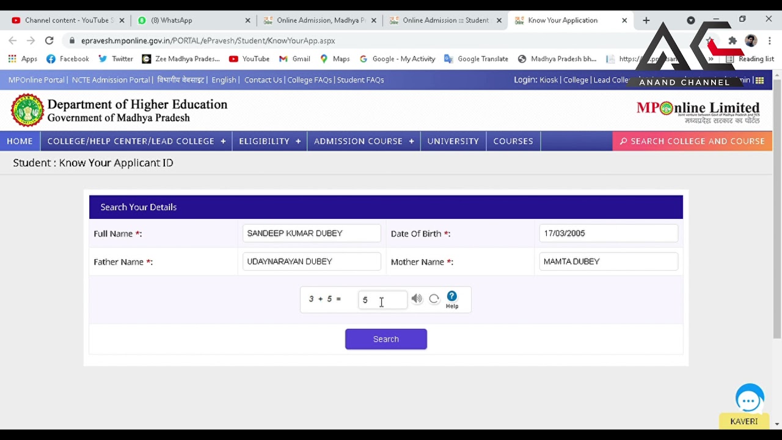The height and width of the screenshot is (440, 782).
Task: Expand Admission Course menu
Action: (364, 141)
